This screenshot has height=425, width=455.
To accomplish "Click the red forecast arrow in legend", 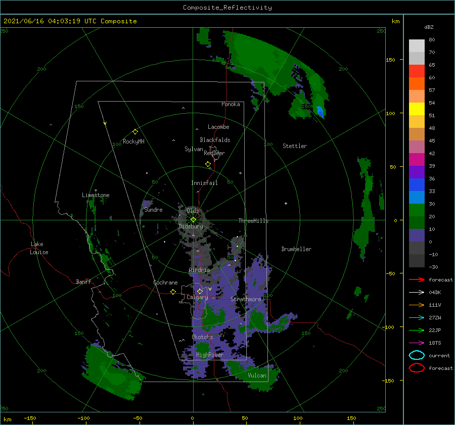I will [417, 279].
